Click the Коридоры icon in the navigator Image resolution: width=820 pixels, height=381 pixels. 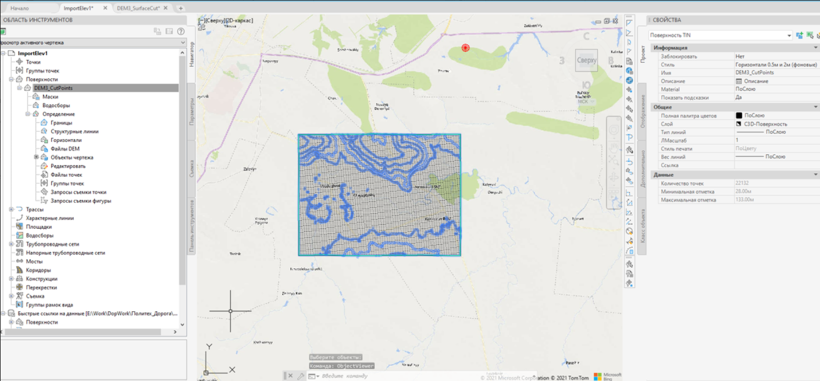20,270
